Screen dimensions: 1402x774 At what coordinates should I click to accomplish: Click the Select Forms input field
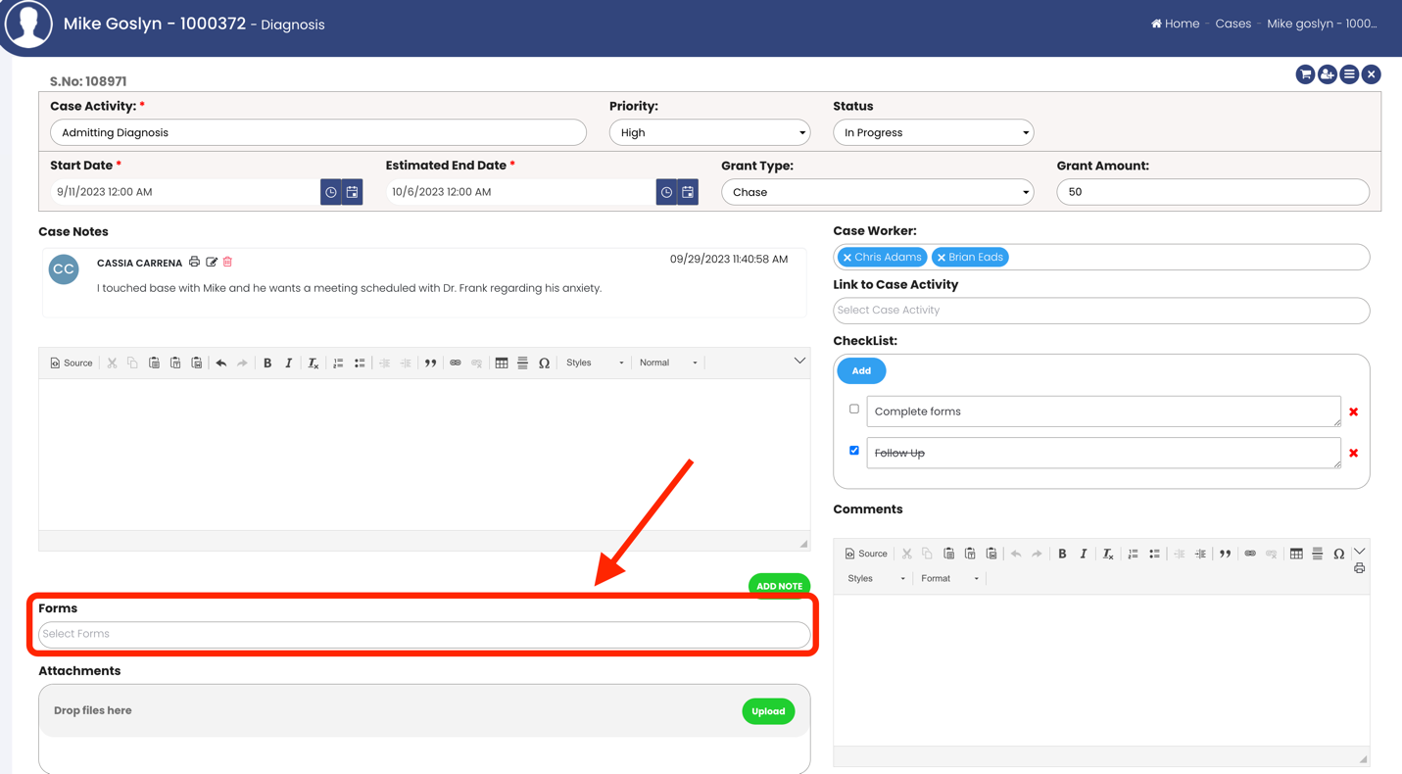(424, 634)
